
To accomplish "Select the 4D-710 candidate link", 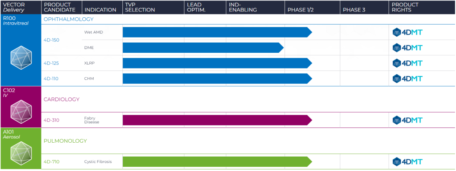I will pyautogui.click(x=52, y=162).
